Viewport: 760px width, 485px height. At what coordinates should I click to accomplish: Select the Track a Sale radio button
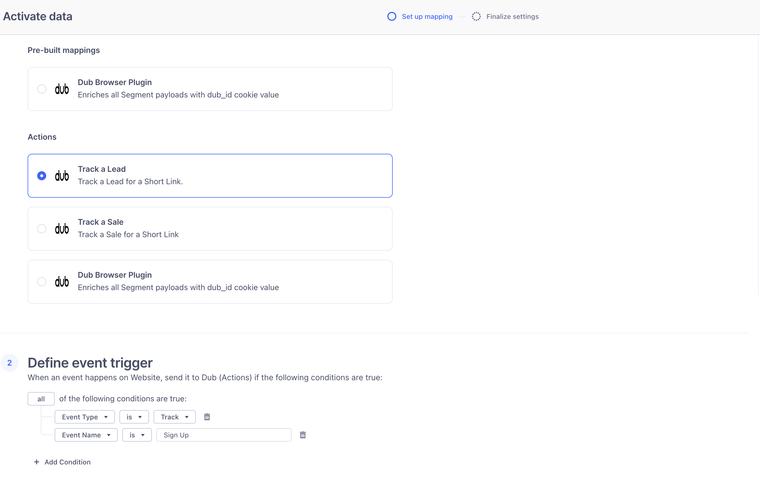tap(42, 229)
